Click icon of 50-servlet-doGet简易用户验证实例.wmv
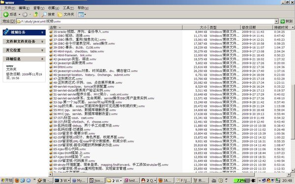Screen dimensions: 295x184 pos(51,90)
